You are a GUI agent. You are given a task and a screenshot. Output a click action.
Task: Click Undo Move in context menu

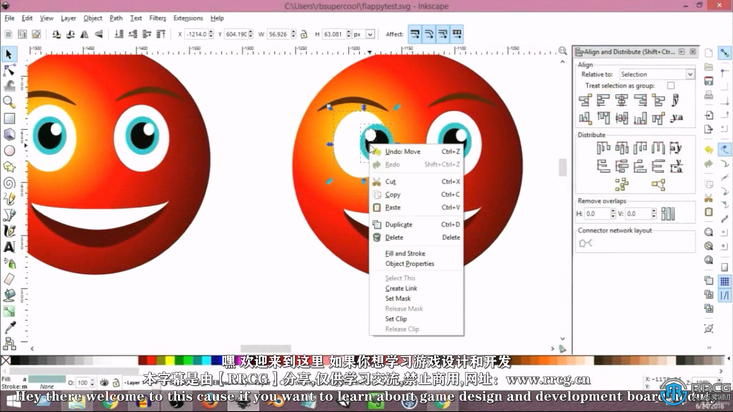click(403, 151)
